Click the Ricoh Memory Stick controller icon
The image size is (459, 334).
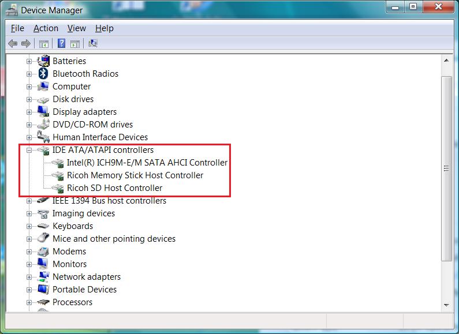coord(58,175)
